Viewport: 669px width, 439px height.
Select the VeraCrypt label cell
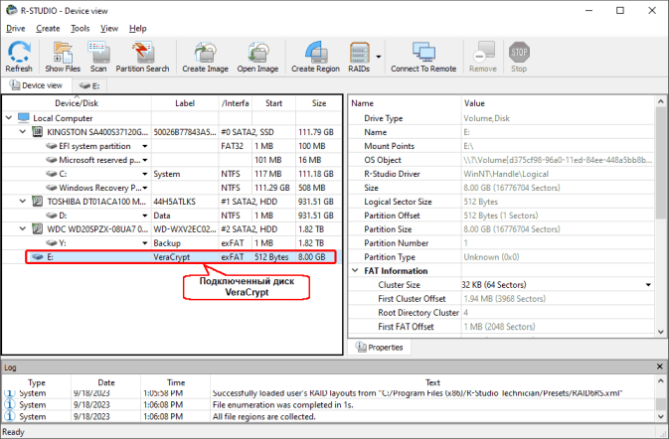point(185,257)
